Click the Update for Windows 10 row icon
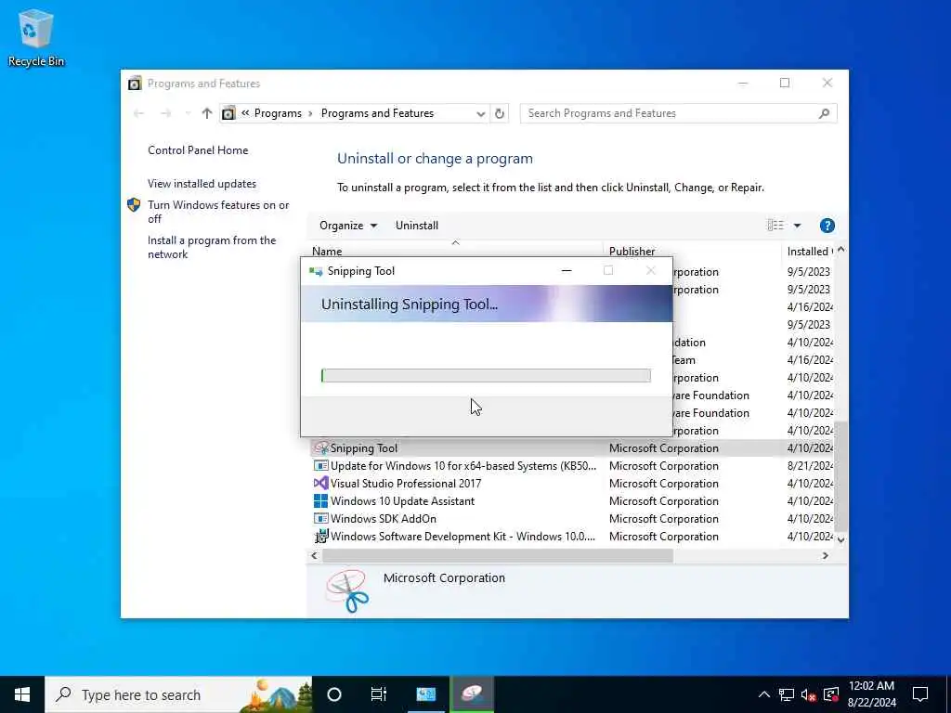This screenshot has height=713, width=951. pos(320,466)
